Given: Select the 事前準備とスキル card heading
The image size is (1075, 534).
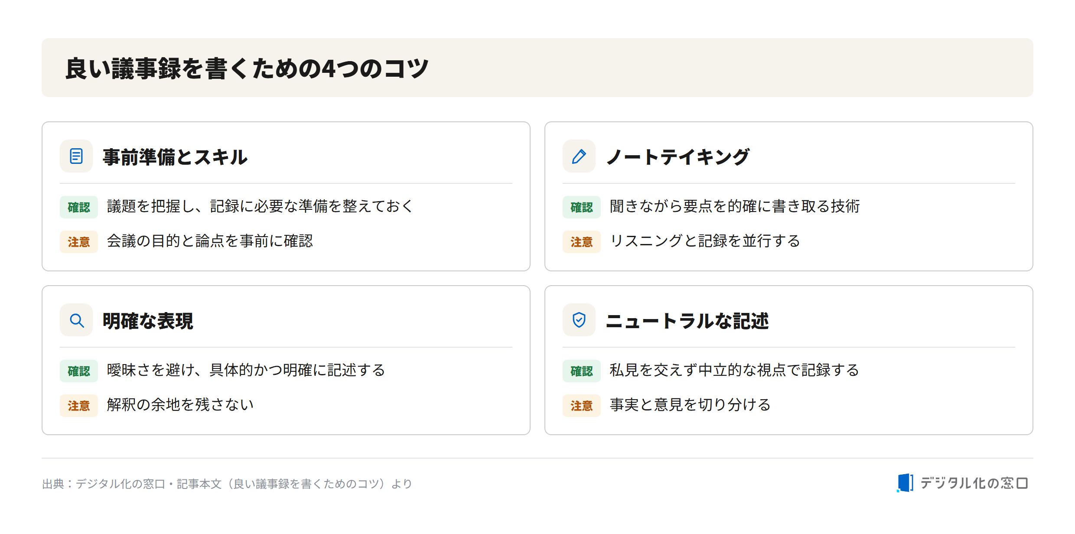Looking at the screenshot, I should [x=175, y=156].
